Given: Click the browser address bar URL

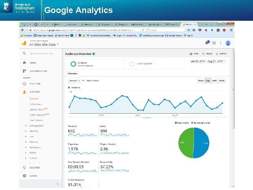Looking at the screenshot, I should coord(84,30).
